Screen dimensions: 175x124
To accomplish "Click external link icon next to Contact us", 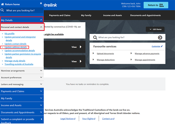I will point(114,119).
